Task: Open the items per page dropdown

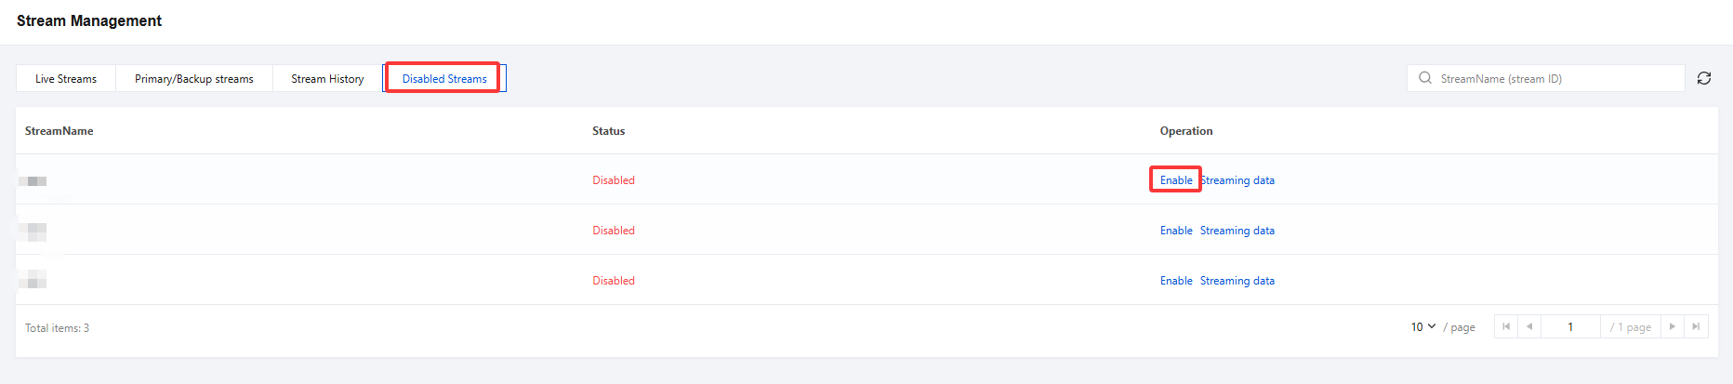Action: pos(1422,326)
